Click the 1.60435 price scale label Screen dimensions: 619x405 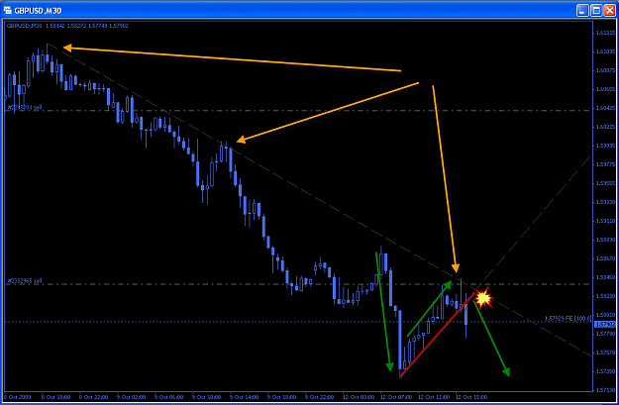605,108
